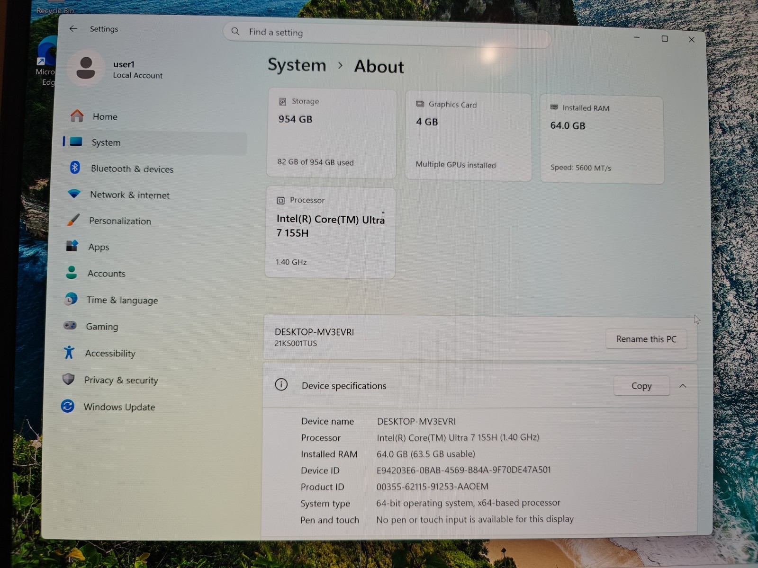758x568 pixels.
Task: Click the Personalization paintbrush icon
Action: [x=73, y=220]
